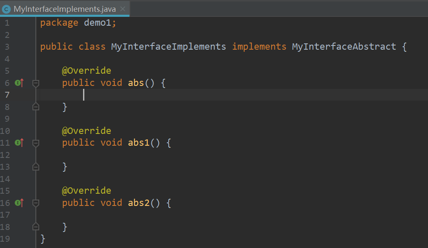Click MyInterfaceAbstract interface name

pos(344,47)
